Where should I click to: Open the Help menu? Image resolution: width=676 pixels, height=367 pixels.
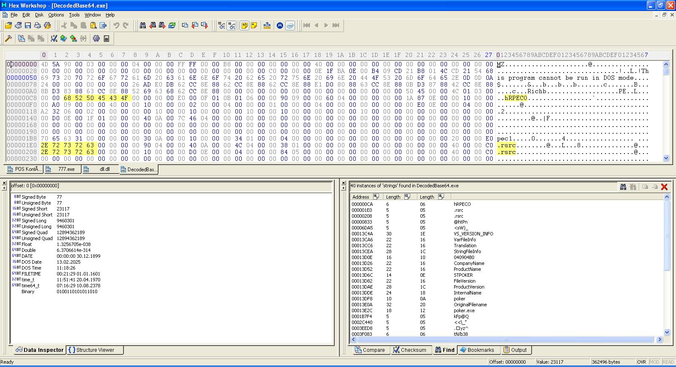click(110, 15)
